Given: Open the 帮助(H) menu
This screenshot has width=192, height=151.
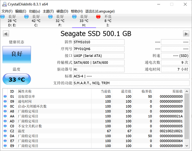Looking at the screenshot, I should (x=77, y=11).
